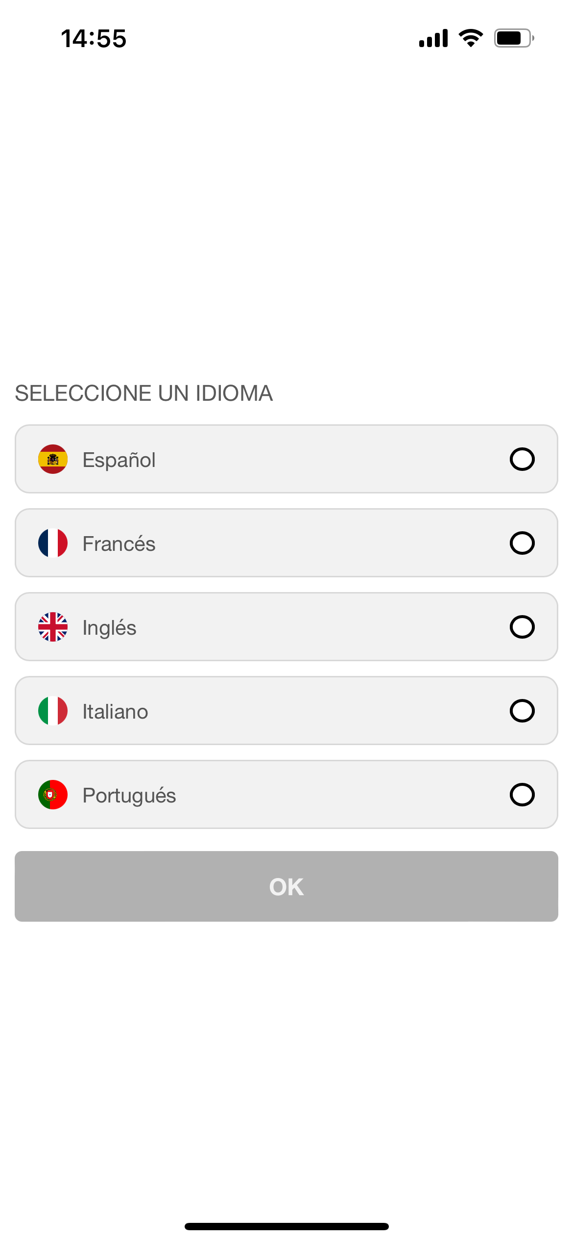The width and height of the screenshot is (573, 1242).
Task: Tap the Spain flag icon
Action: 53,459
